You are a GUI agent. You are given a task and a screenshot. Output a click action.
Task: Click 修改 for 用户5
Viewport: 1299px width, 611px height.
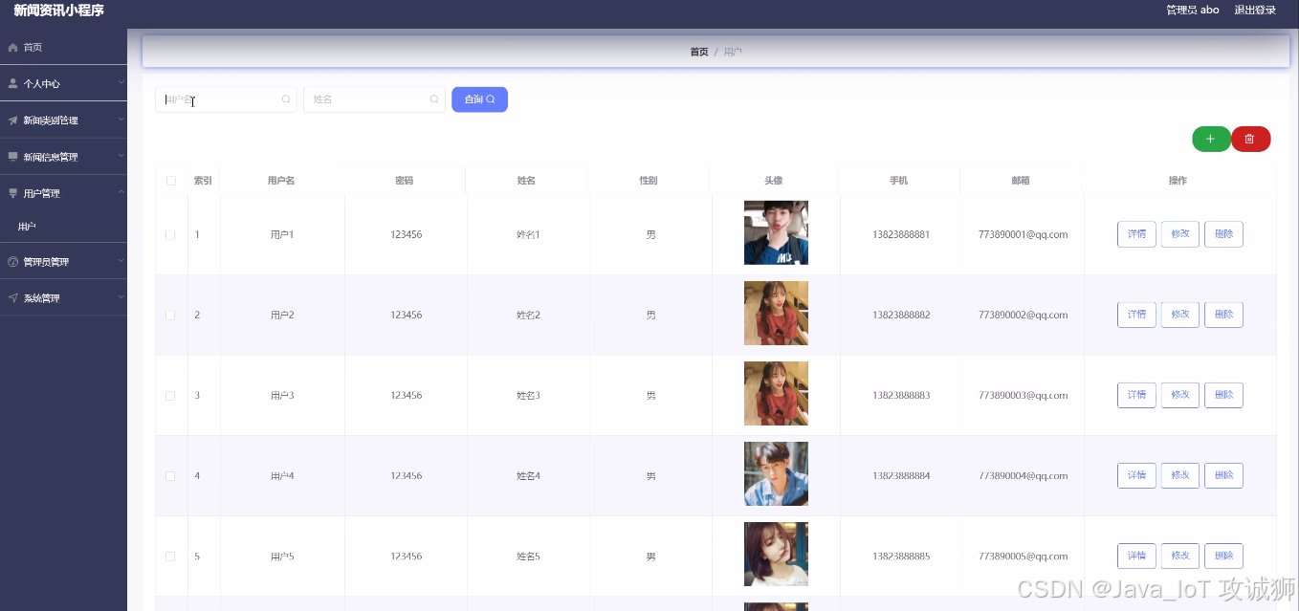(1180, 556)
